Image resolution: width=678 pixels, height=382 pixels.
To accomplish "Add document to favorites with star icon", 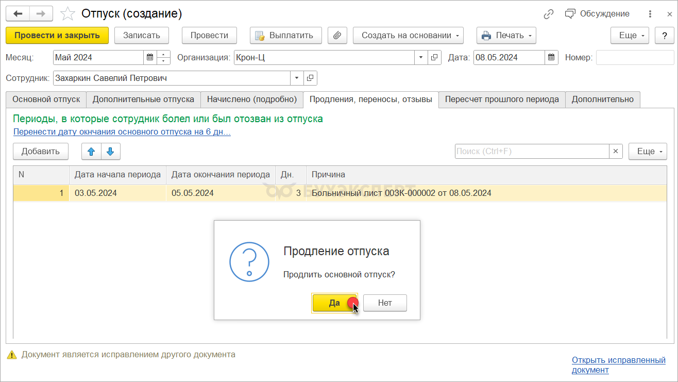I will point(68,14).
